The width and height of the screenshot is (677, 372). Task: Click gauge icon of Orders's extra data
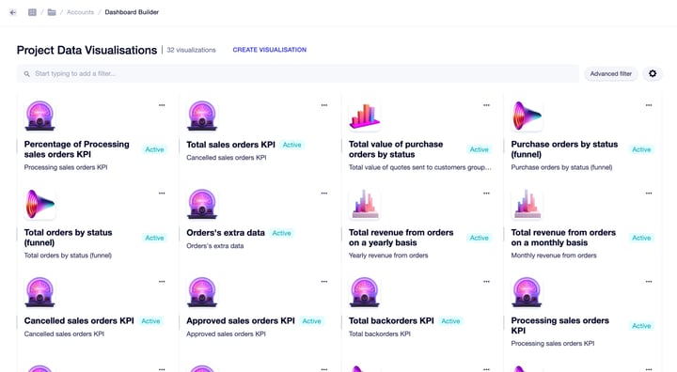[x=202, y=204]
